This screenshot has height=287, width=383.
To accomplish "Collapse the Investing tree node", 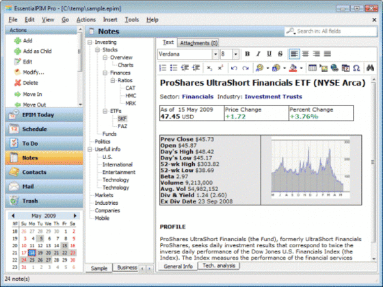I will (x=90, y=42).
